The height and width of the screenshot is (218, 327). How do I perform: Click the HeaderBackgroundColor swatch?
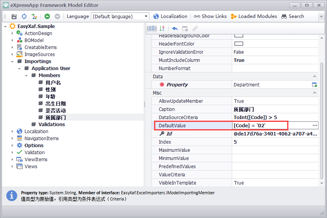239,36
